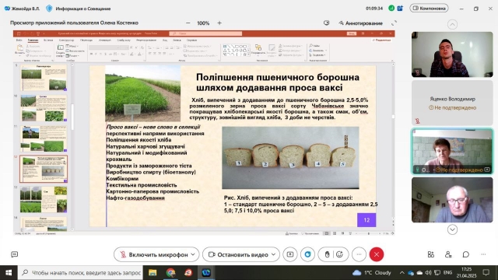Click the ENG language indicator in the tray
This screenshot has height=280, width=498.
pyautogui.click(x=447, y=273)
